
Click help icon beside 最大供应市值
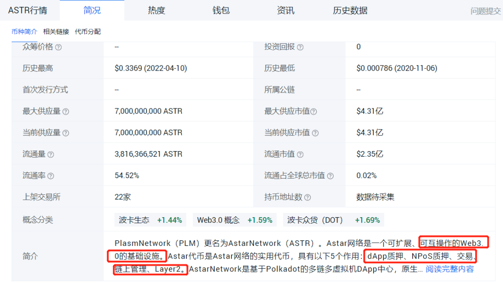[x=314, y=112]
